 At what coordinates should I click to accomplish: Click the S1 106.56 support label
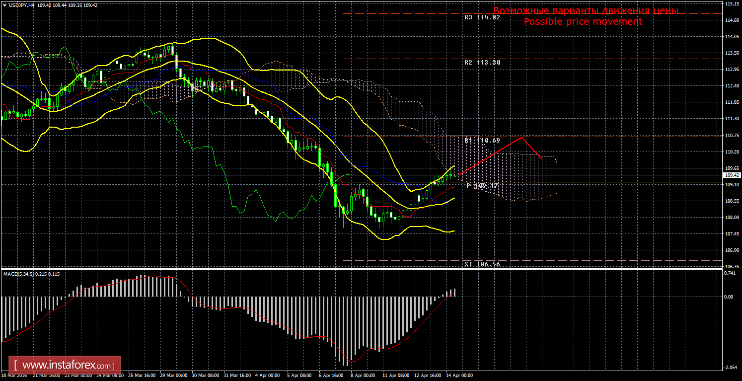click(482, 264)
